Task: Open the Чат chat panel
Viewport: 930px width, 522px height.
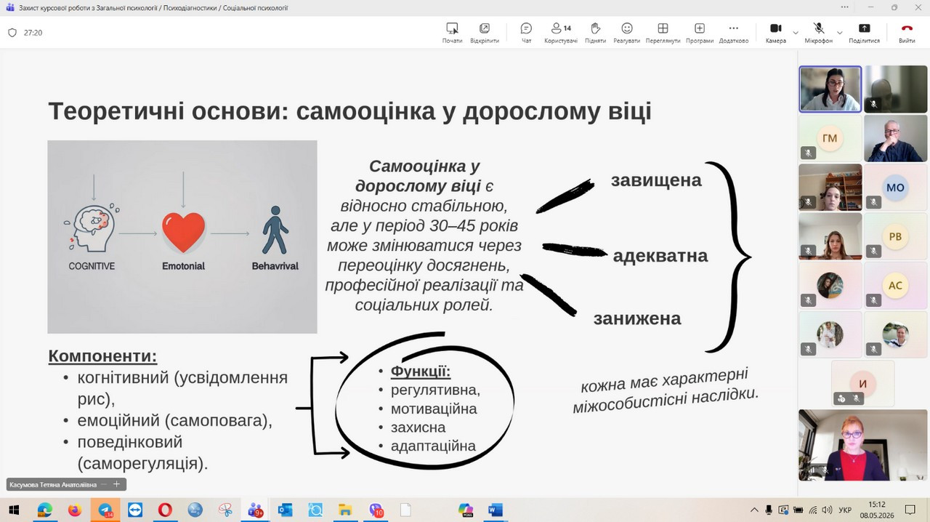Action: coord(526,33)
